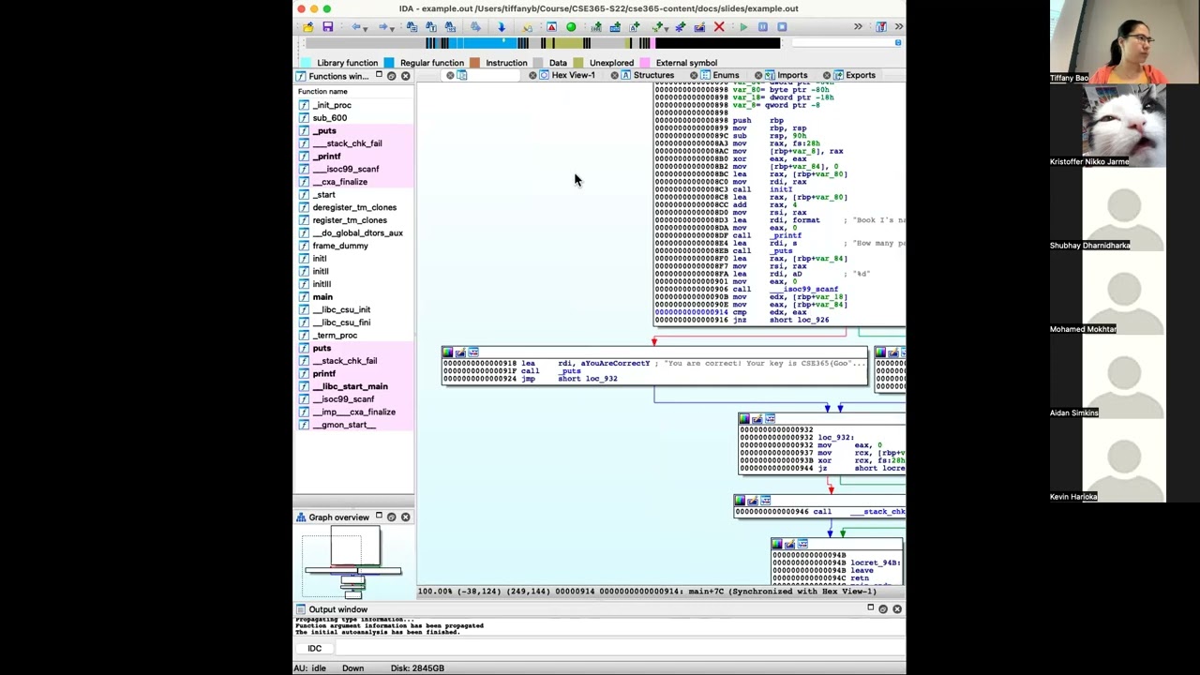Close the Hex View-1 tab
The height and width of the screenshot is (675, 1200).
click(x=532, y=75)
